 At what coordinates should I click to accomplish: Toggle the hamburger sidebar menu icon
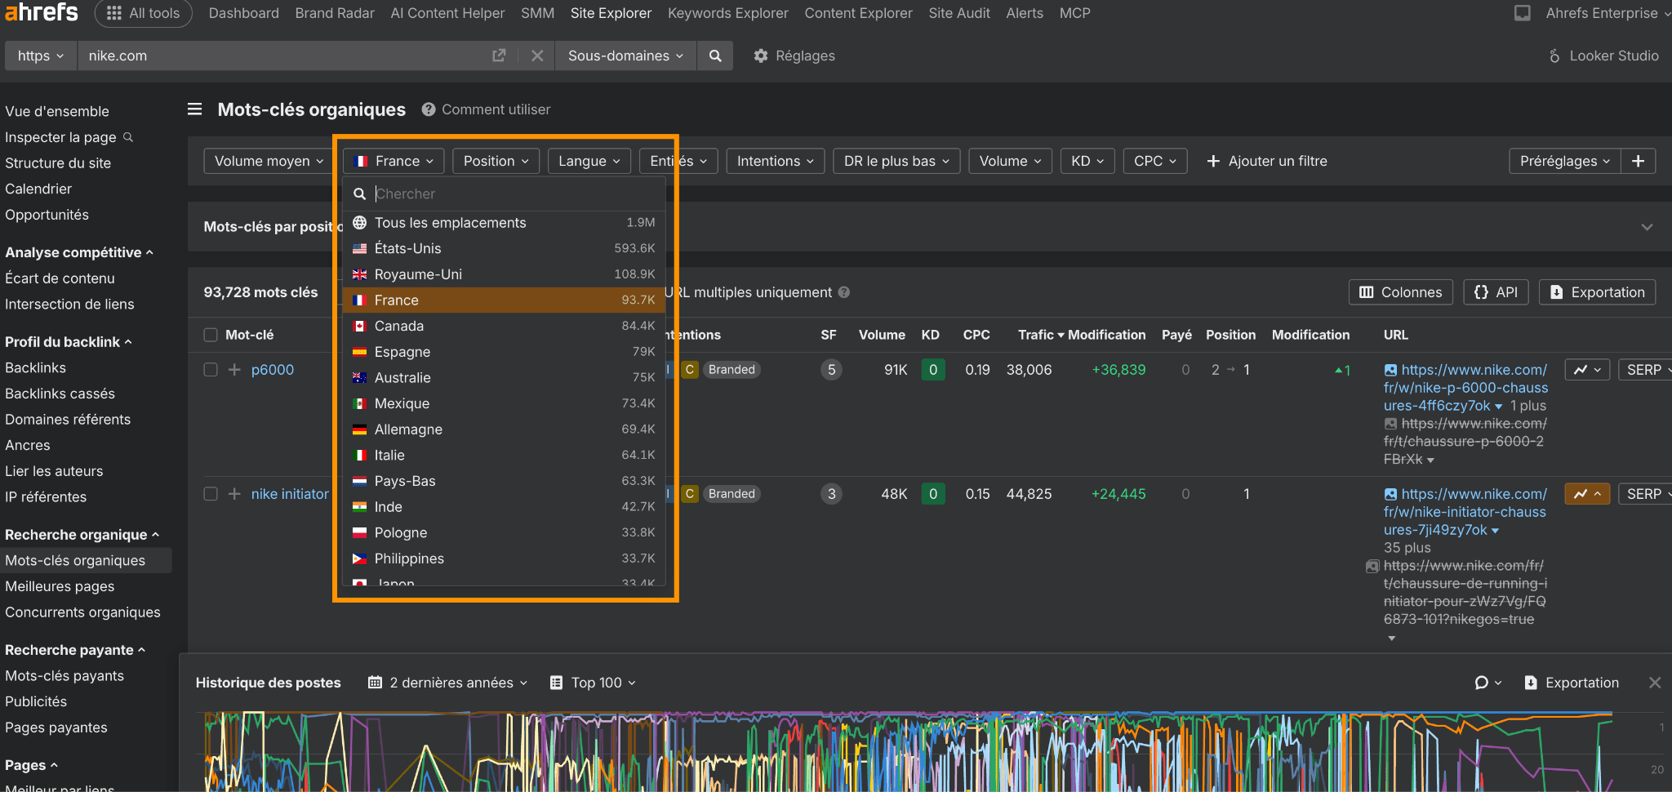[195, 109]
